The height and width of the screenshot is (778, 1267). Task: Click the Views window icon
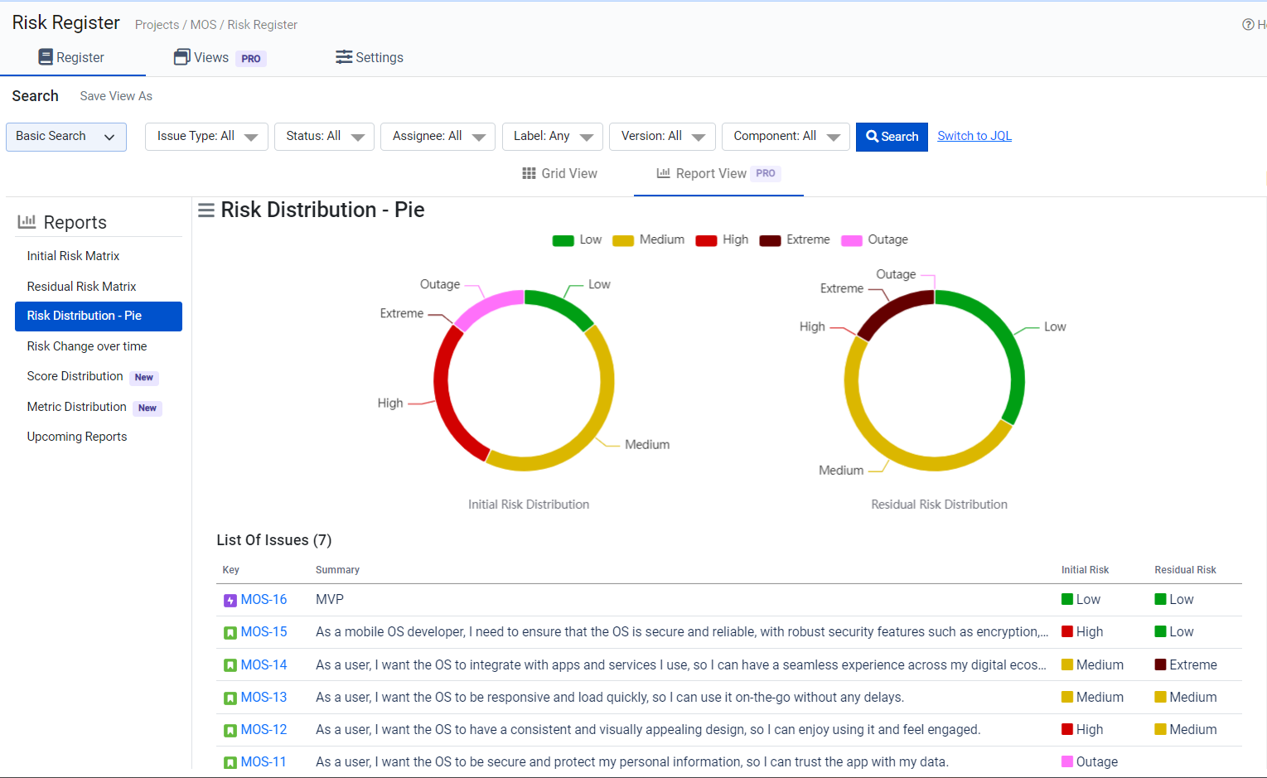(181, 57)
